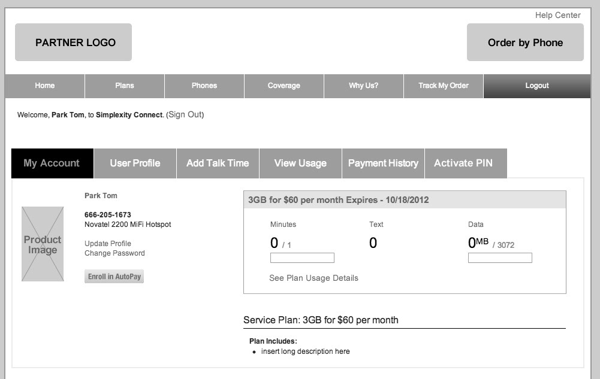Open the Coverage page

pos(284,86)
